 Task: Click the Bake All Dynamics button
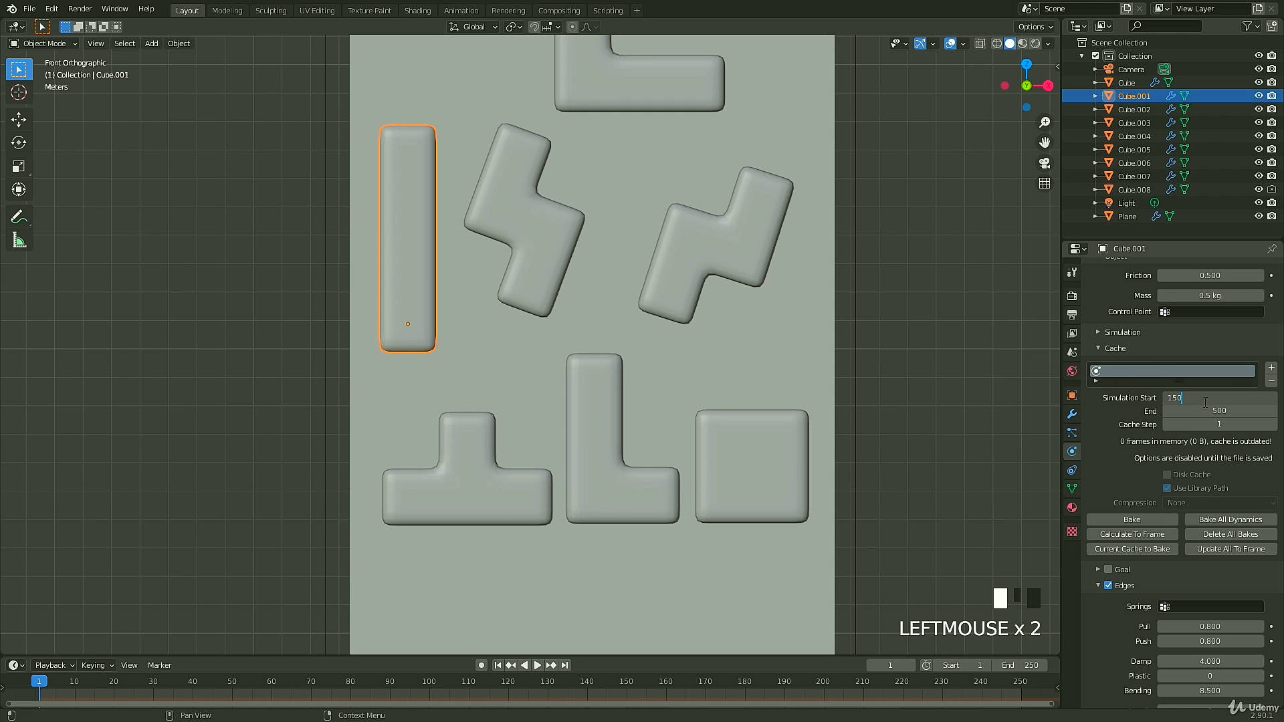coord(1230,519)
